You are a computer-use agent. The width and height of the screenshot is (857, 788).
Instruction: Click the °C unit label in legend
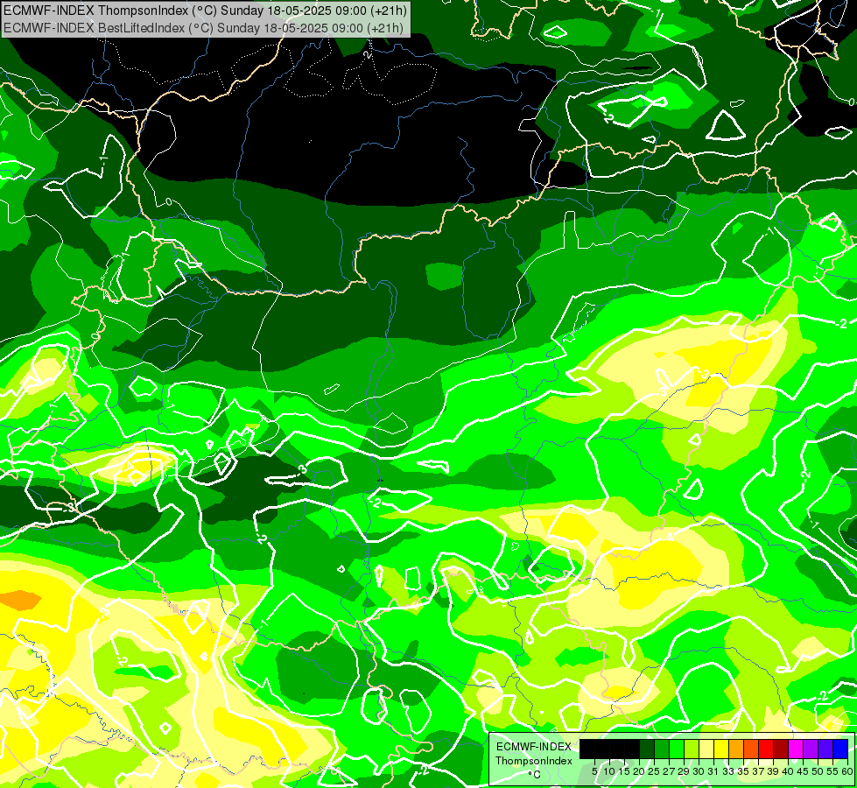[535, 774]
